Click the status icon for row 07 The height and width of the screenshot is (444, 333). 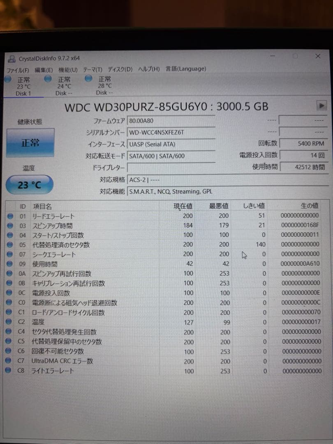pyautogui.click(x=9, y=254)
